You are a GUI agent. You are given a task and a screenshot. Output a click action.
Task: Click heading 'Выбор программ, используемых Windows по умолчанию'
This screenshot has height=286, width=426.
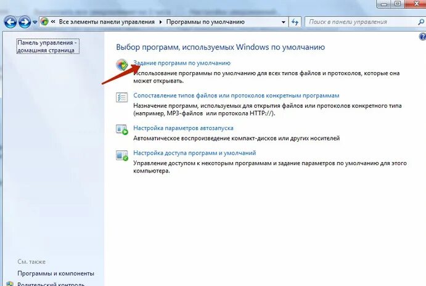[x=220, y=47]
